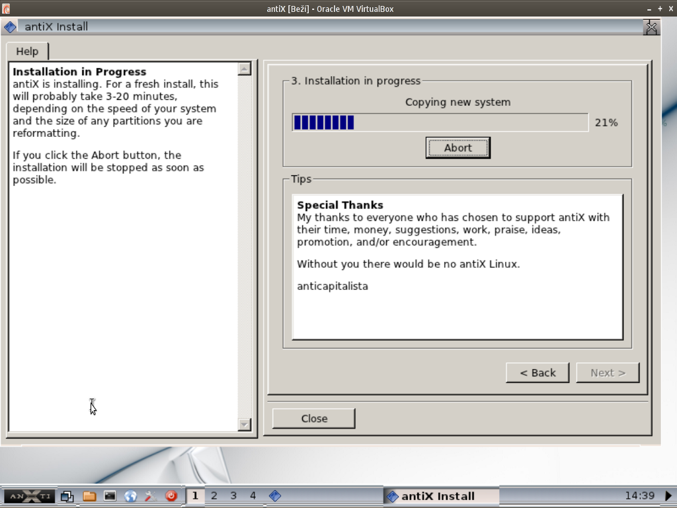Click the Help panel vertical scrollbar track
Screen dimensions: 677x508
point(245,247)
